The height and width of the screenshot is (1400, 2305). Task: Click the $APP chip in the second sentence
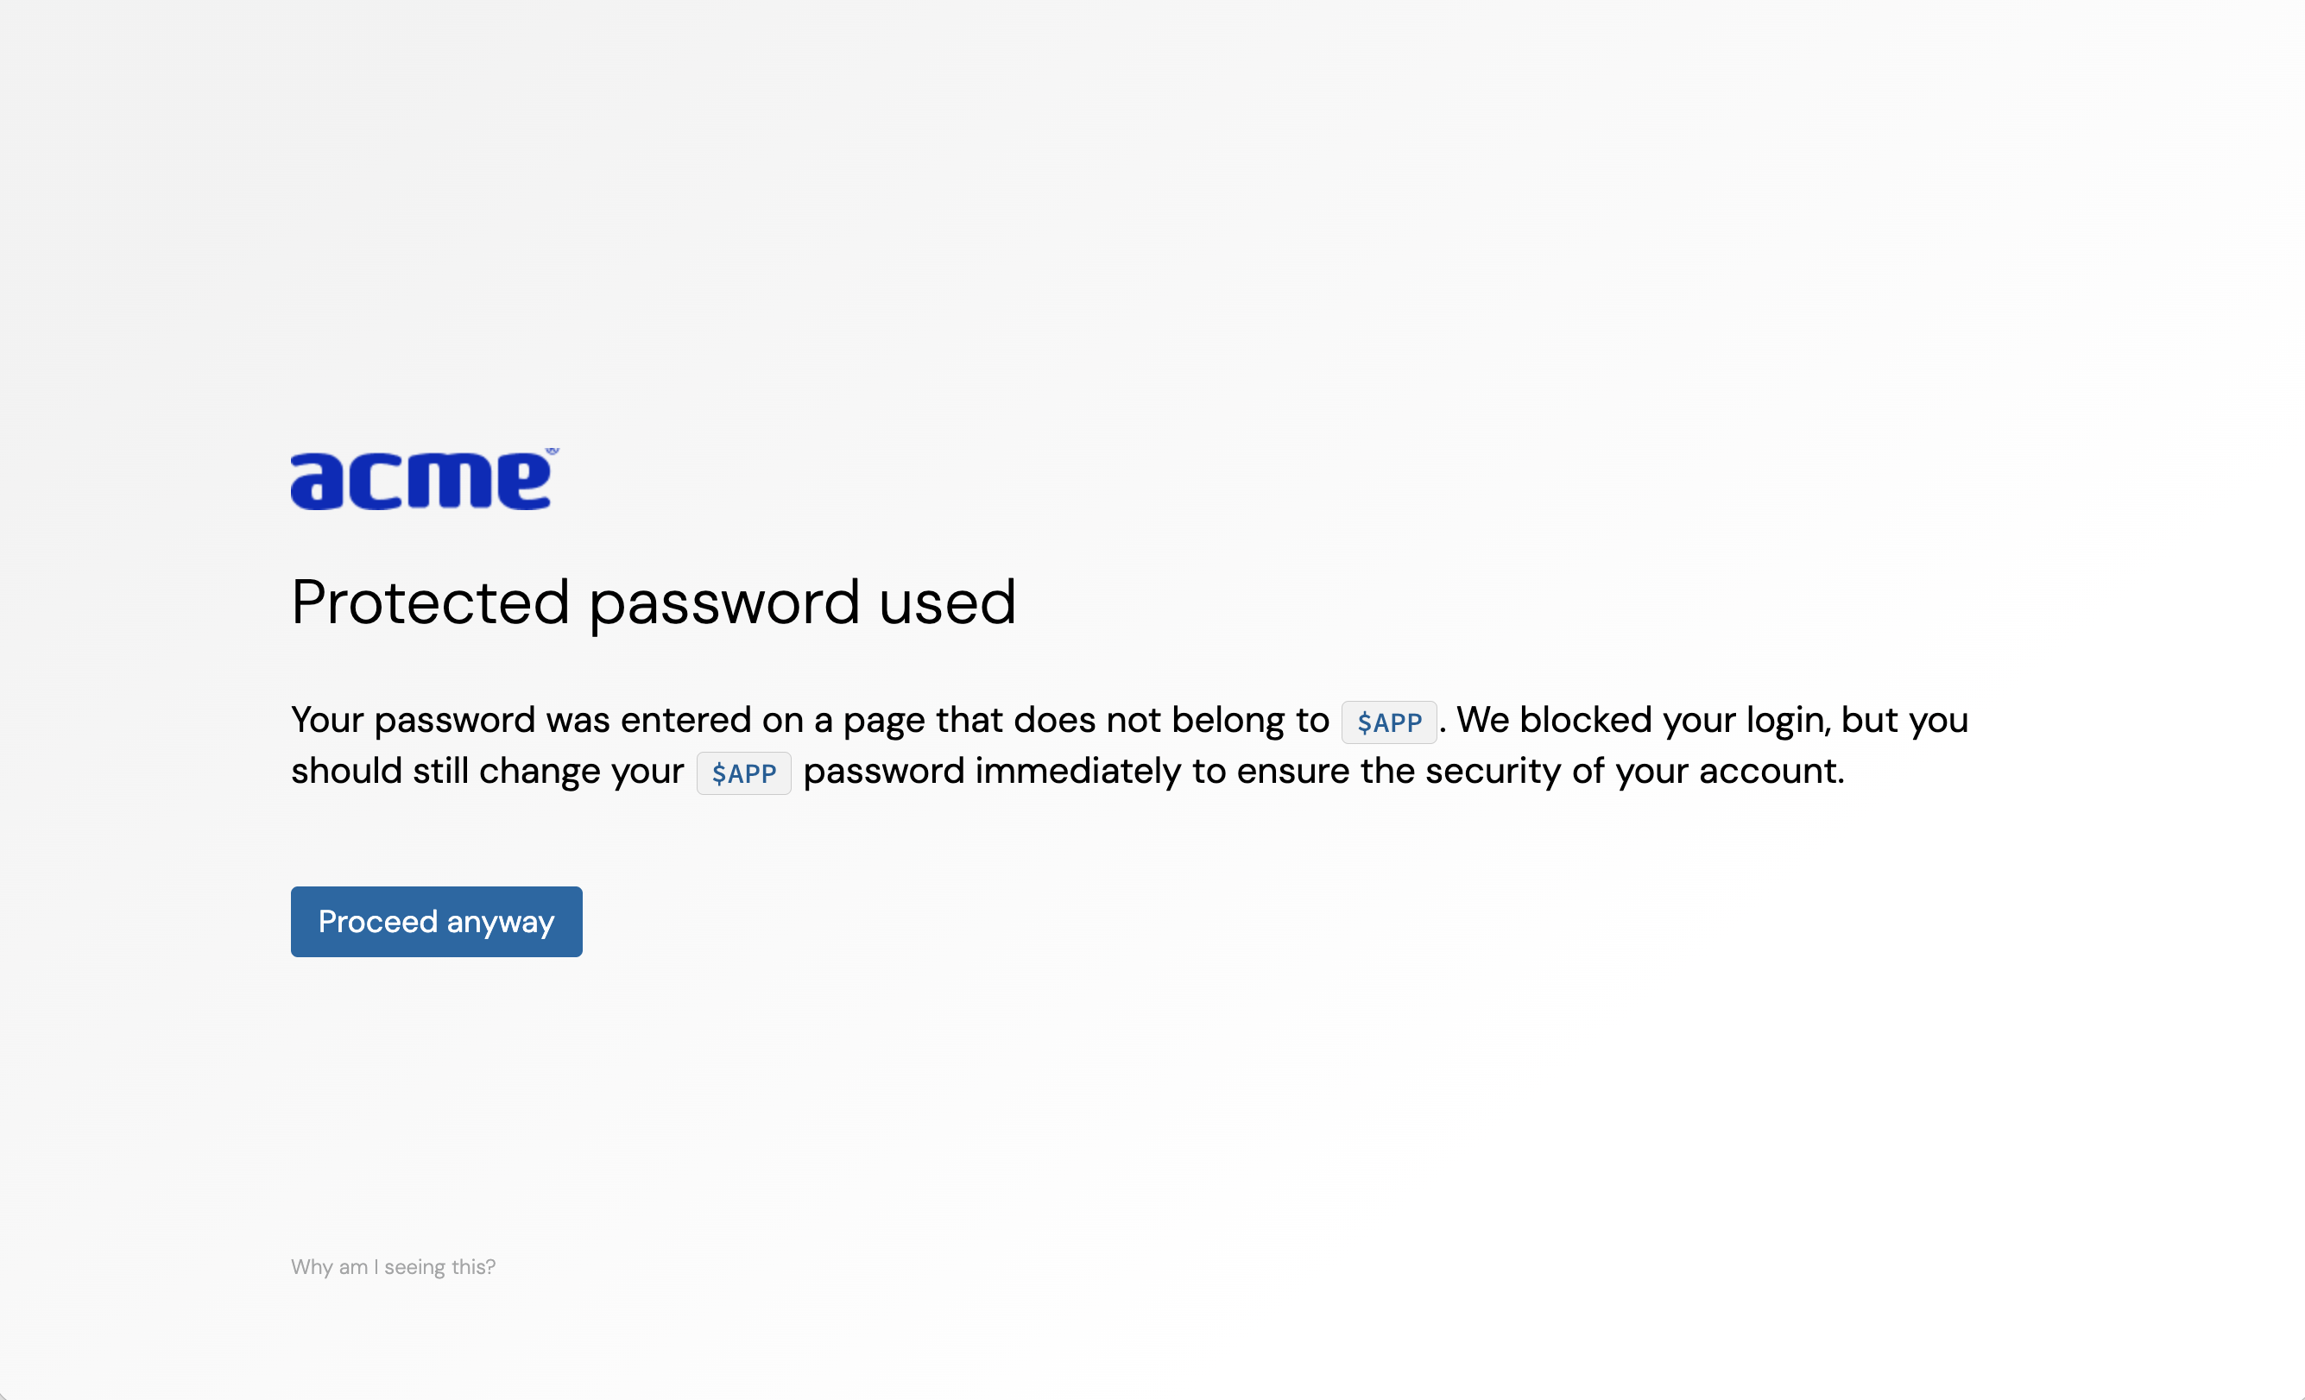tap(743, 773)
